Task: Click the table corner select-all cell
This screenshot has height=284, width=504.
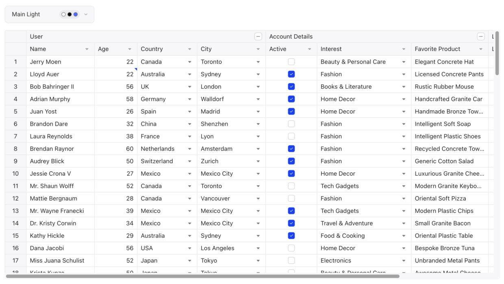Action: click(16, 43)
